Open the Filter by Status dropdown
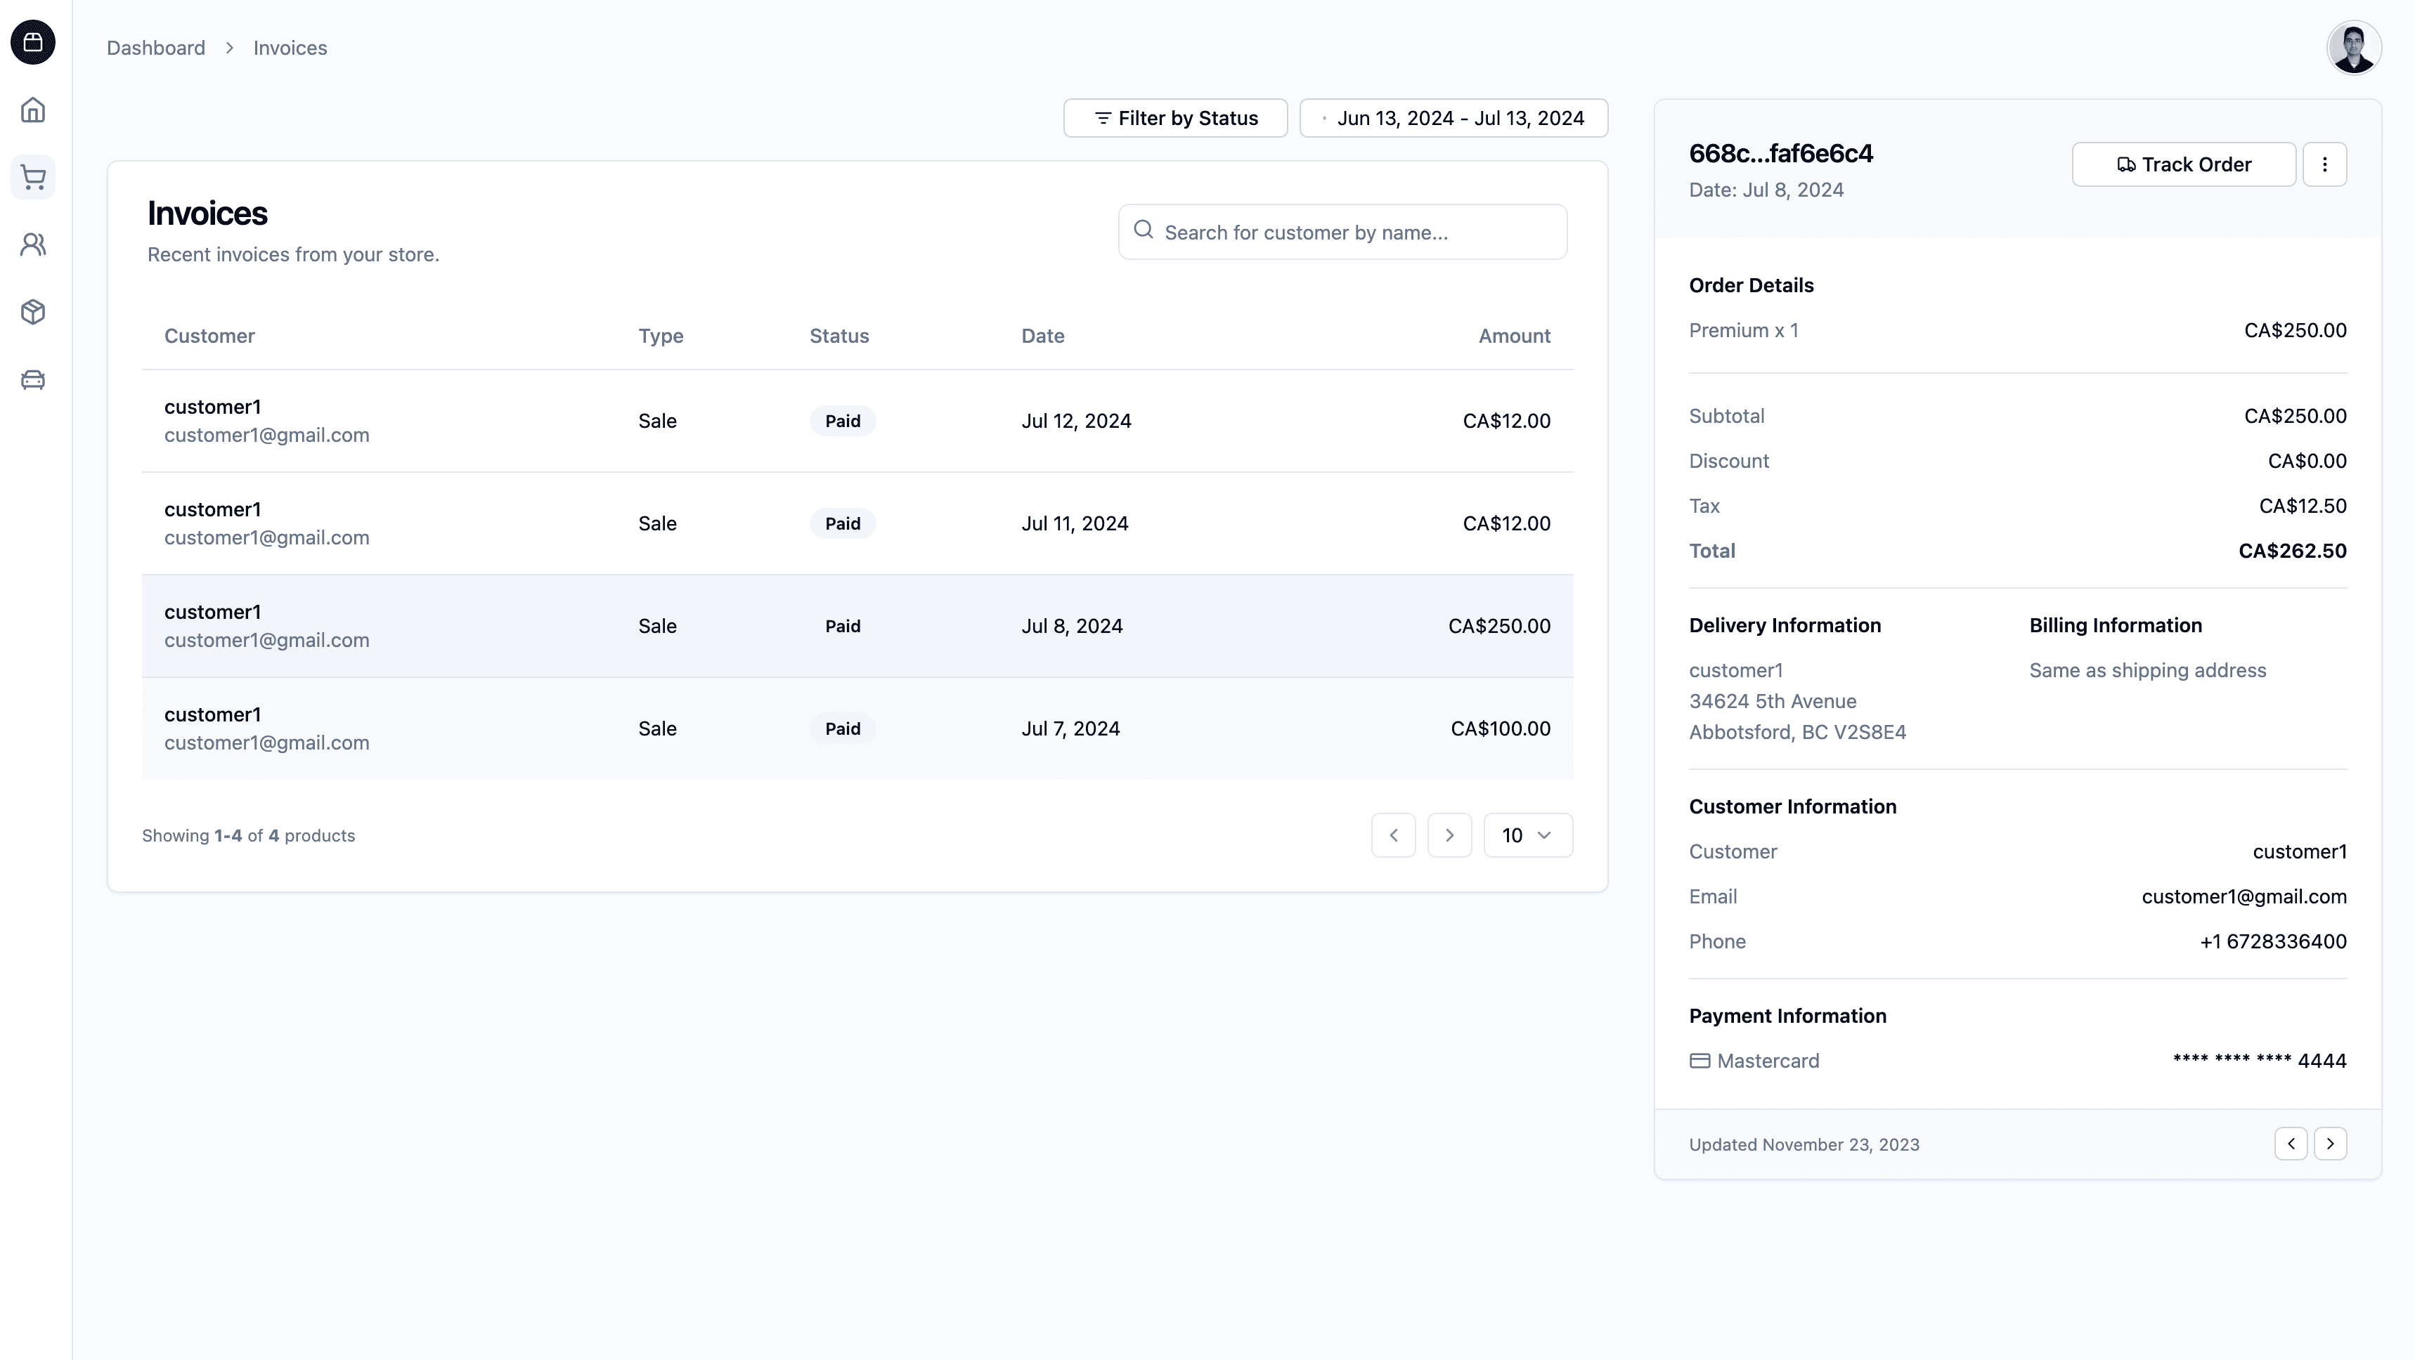Viewport: 2415px width, 1360px height. [x=1174, y=117]
